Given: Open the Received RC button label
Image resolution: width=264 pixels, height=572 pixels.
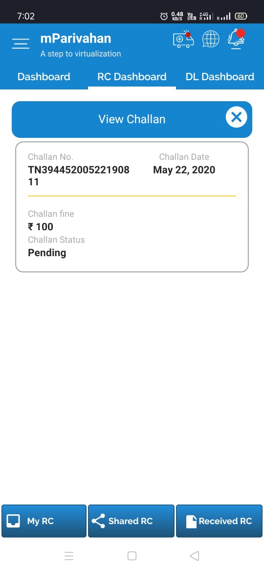Looking at the screenshot, I should click(x=225, y=521).
